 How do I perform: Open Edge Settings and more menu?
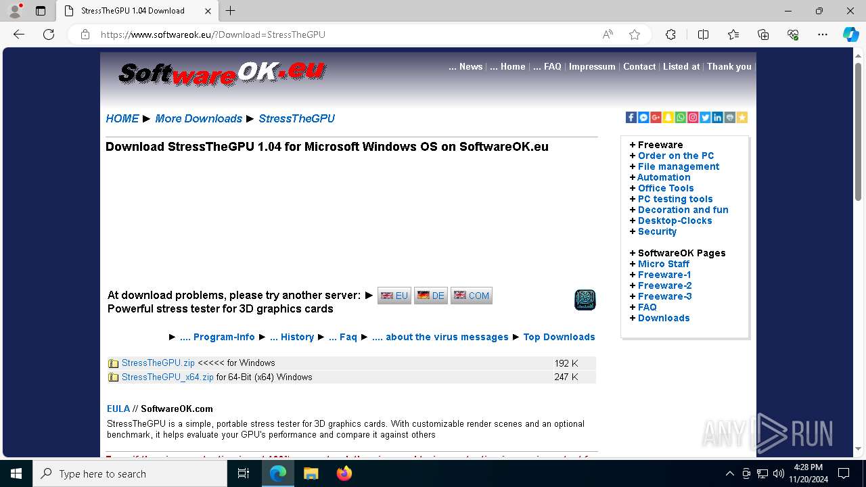click(x=823, y=34)
